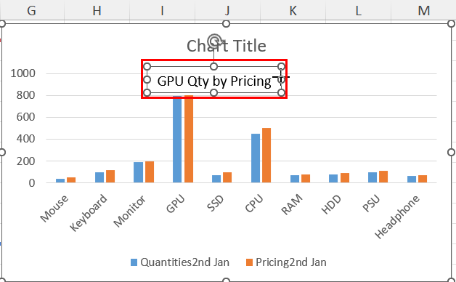Click the 200 value on the vertical axis

25,161
